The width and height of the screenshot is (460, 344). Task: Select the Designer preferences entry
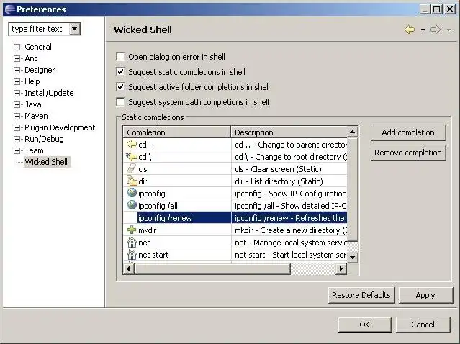pyautogui.click(x=40, y=70)
